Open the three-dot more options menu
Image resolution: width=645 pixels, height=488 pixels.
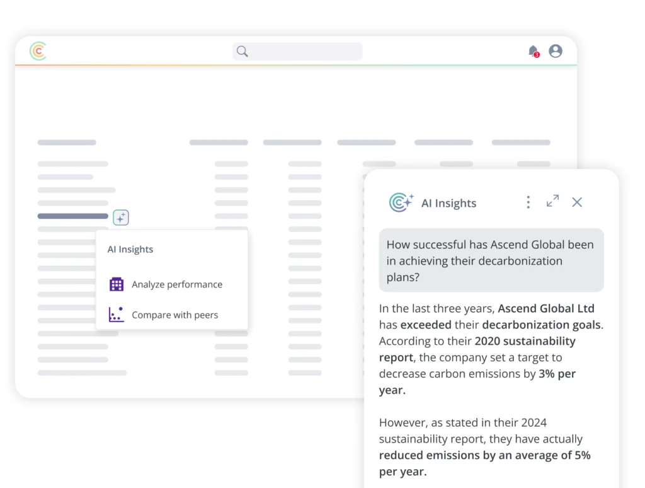point(528,202)
